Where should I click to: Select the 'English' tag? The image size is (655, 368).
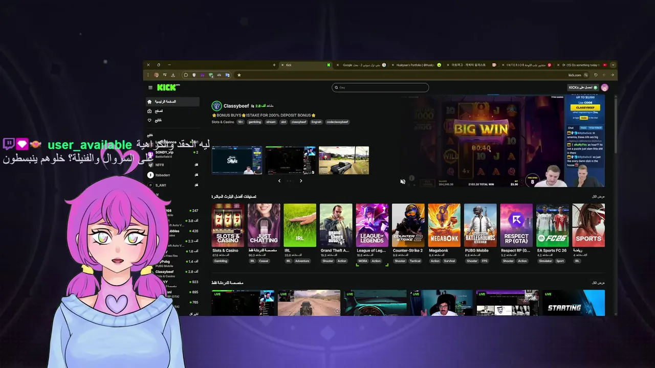tap(316, 122)
